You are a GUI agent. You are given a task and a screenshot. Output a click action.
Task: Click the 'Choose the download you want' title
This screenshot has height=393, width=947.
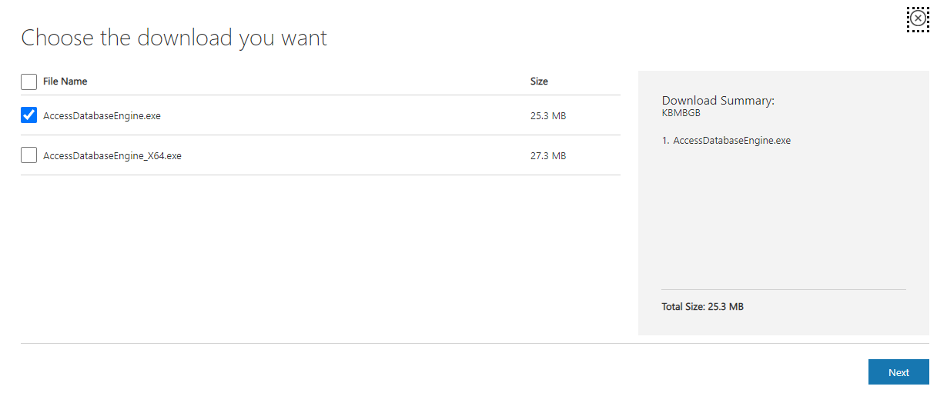174,38
